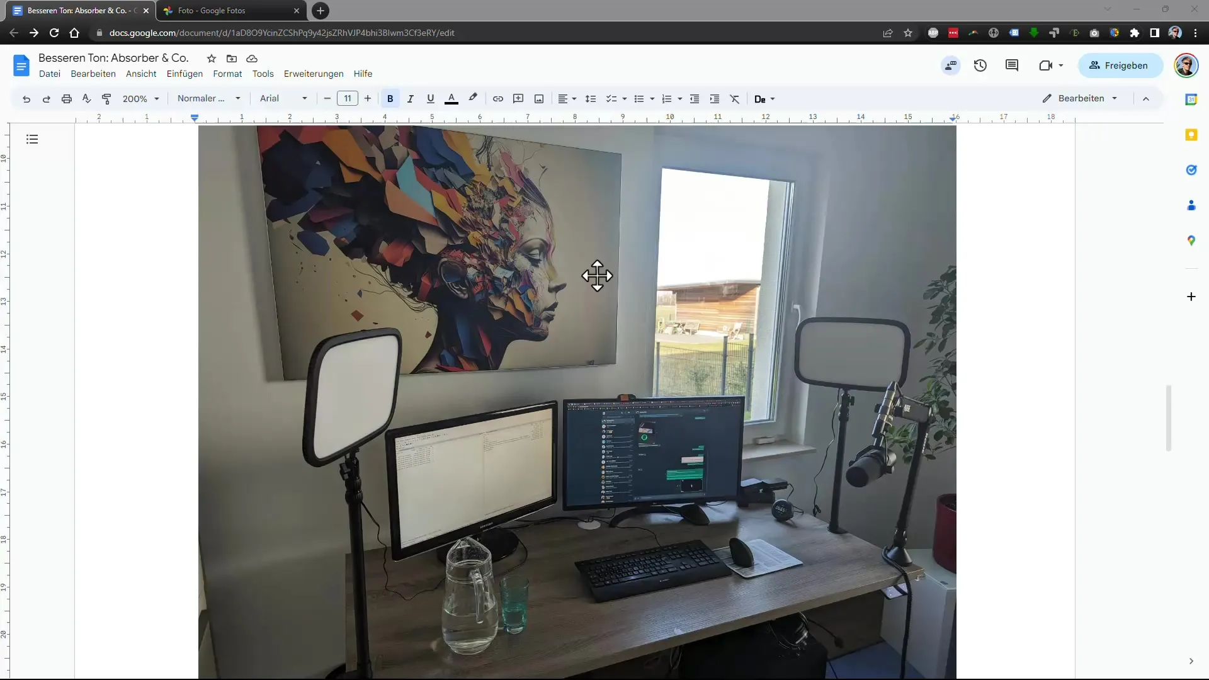The height and width of the screenshot is (680, 1209).
Task: Open the Einfügen menu
Action: point(184,74)
